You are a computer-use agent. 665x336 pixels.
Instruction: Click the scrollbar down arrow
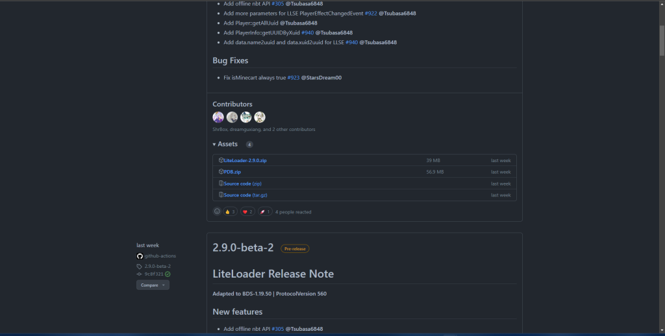coord(662,330)
